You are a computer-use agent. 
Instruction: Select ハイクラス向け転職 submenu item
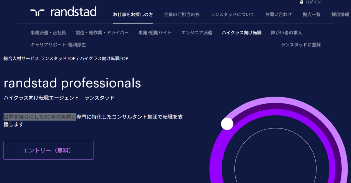coord(241,33)
